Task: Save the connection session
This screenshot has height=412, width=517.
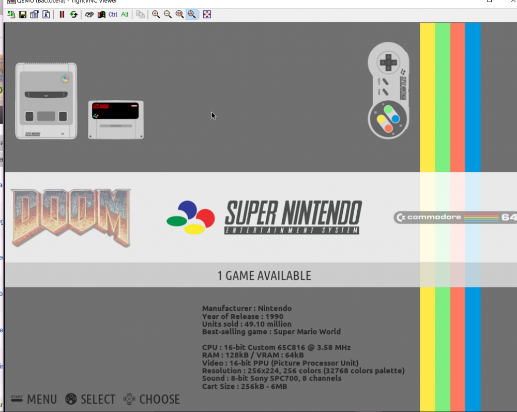Action: [x=22, y=14]
